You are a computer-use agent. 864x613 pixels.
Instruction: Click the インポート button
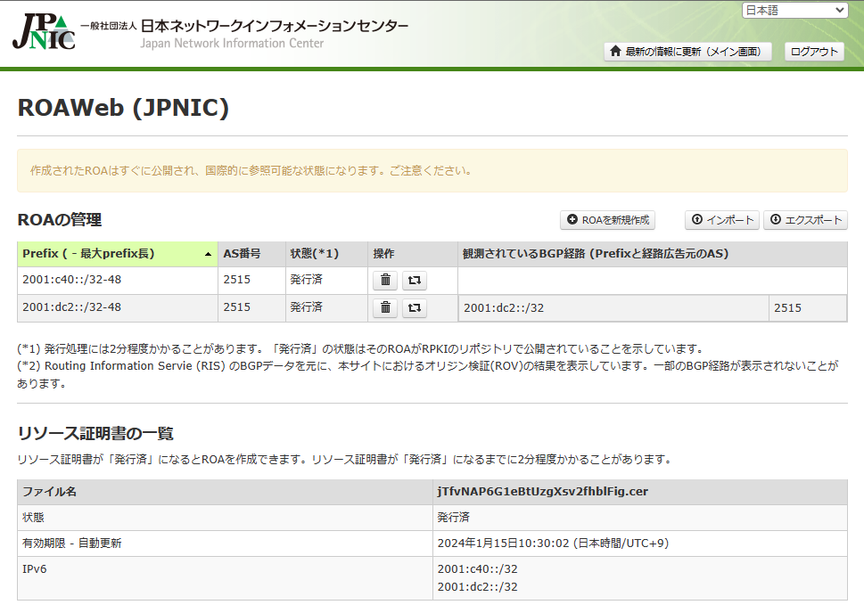722,220
